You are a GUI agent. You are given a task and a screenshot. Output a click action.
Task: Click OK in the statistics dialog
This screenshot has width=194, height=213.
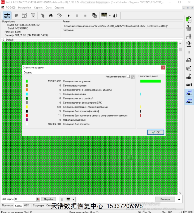(156, 132)
